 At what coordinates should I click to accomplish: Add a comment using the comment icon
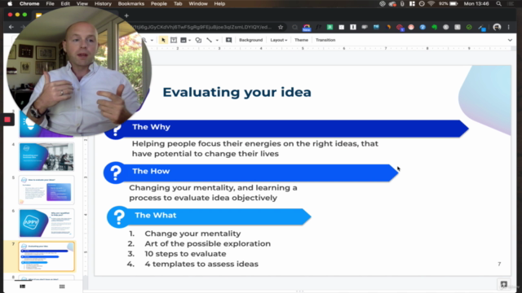pos(228,40)
